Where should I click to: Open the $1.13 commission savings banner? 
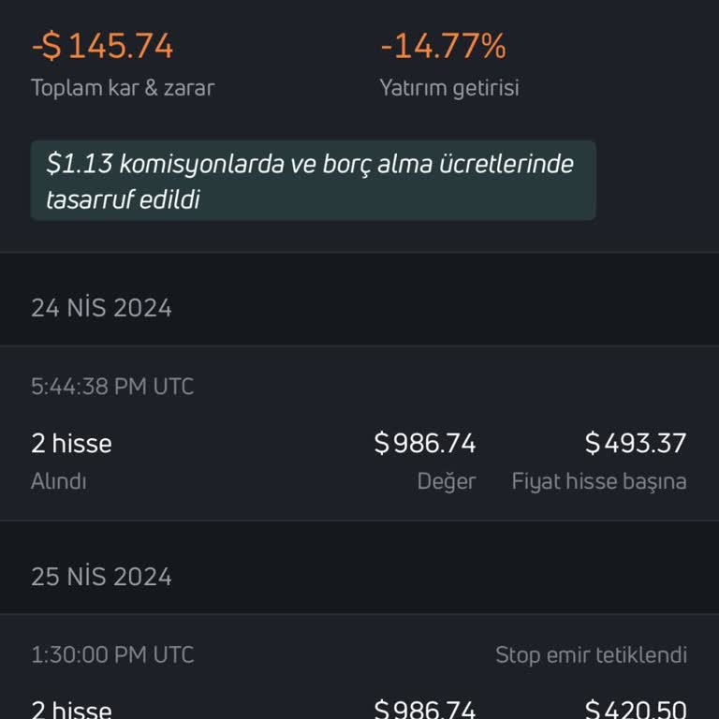click(x=313, y=181)
